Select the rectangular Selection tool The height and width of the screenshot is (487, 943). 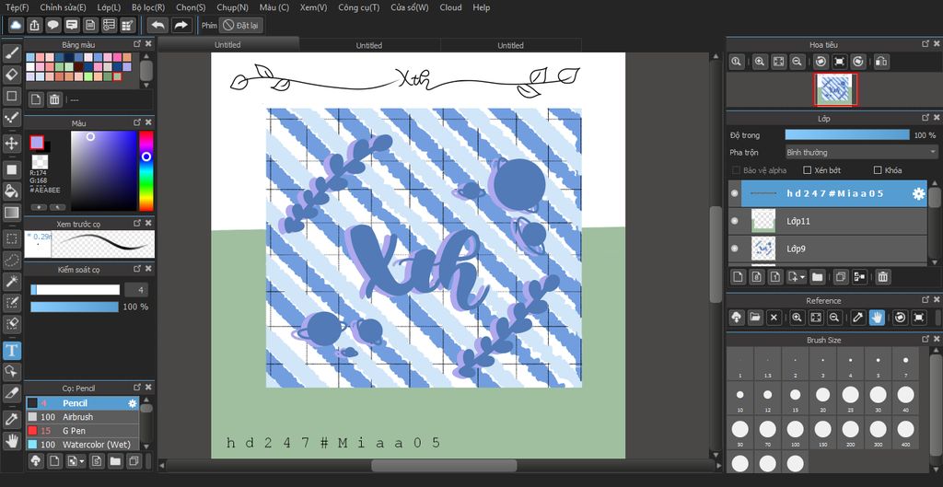pos(11,238)
